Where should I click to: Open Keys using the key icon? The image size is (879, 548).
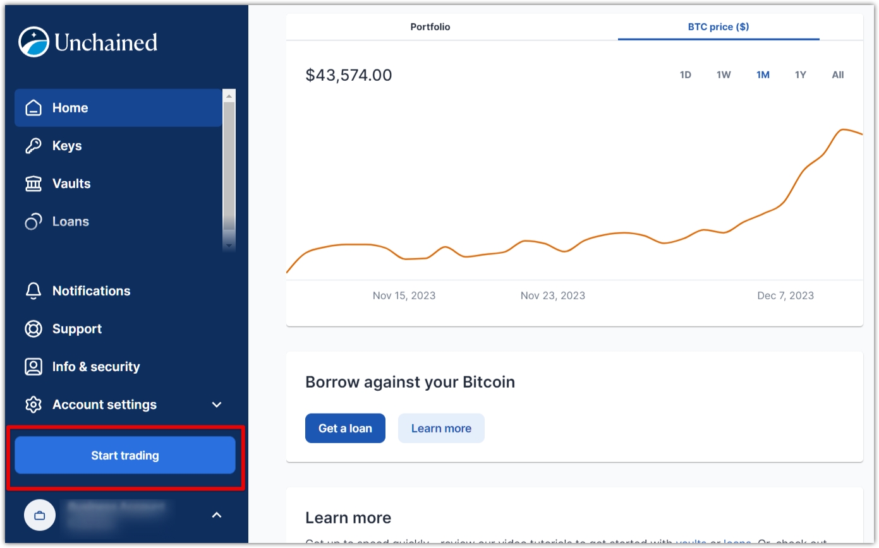pyautogui.click(x=33, y=145)
